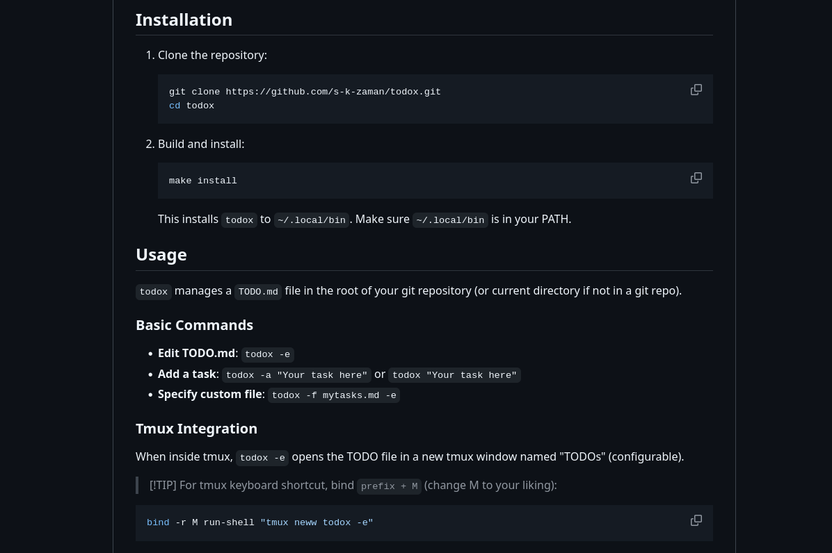Copy the tmux bind command
The image size is (832, 553).
(696, 520)
